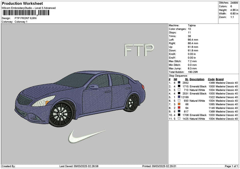Click the embroidered purple car design preview
This screenshot has height=169, width=240.
[80, 99]
